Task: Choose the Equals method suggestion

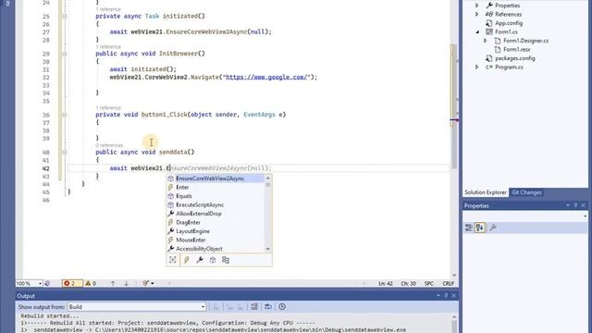Action: coord(216,196)
